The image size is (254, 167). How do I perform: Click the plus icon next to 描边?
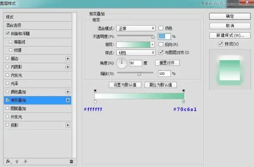pos(68,59)
